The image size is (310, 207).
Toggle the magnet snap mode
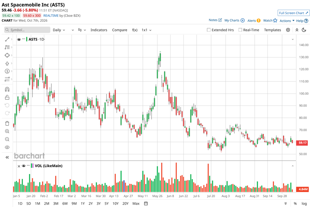tap(7, 89)
